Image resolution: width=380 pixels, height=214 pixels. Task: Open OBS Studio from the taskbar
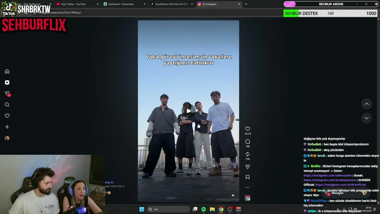(x=230, y=209)
